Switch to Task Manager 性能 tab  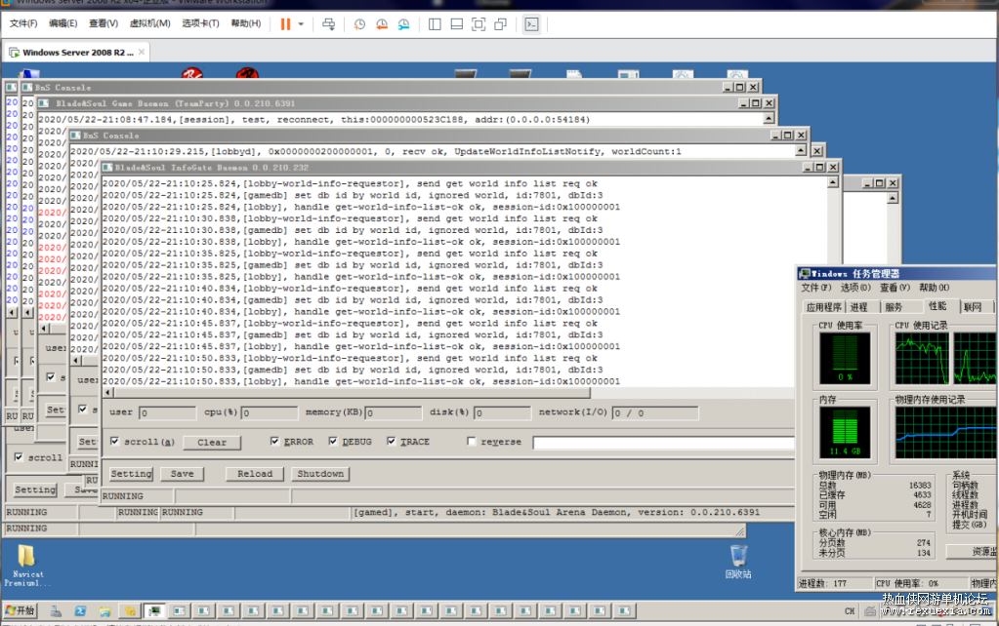[x=937, y=306]
